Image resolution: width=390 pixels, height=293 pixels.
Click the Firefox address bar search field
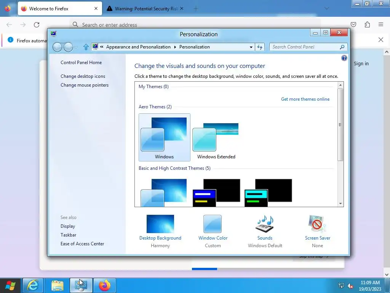pos(195,25)
